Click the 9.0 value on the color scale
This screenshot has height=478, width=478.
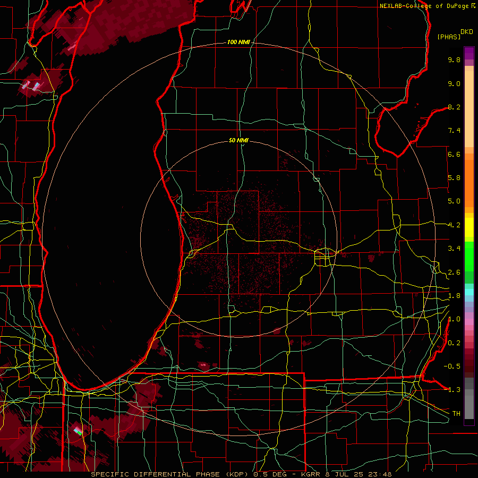[454, 83]
